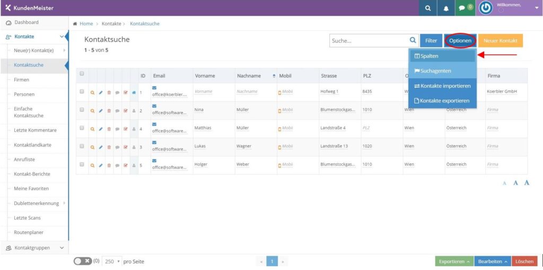Tick checkbox for Holger Weber row

pyautogui.click(x=82, y=164)
